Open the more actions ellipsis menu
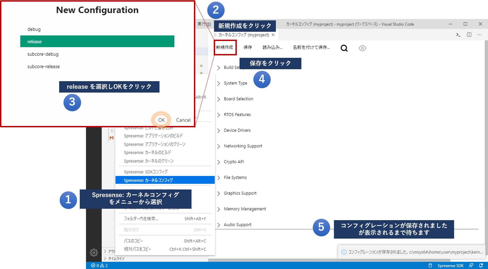 click(x=479, y=35)
